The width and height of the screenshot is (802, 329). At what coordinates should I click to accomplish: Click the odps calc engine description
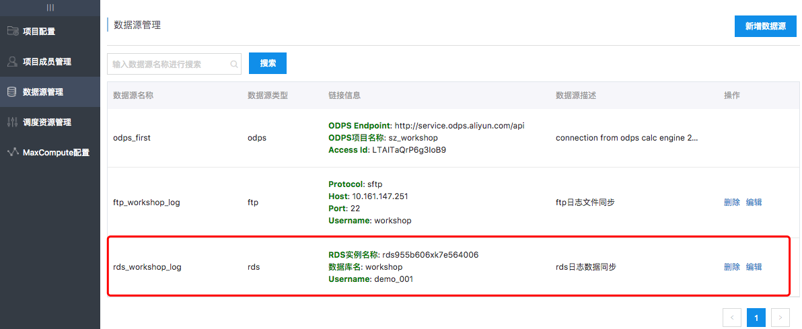point(626,138)
